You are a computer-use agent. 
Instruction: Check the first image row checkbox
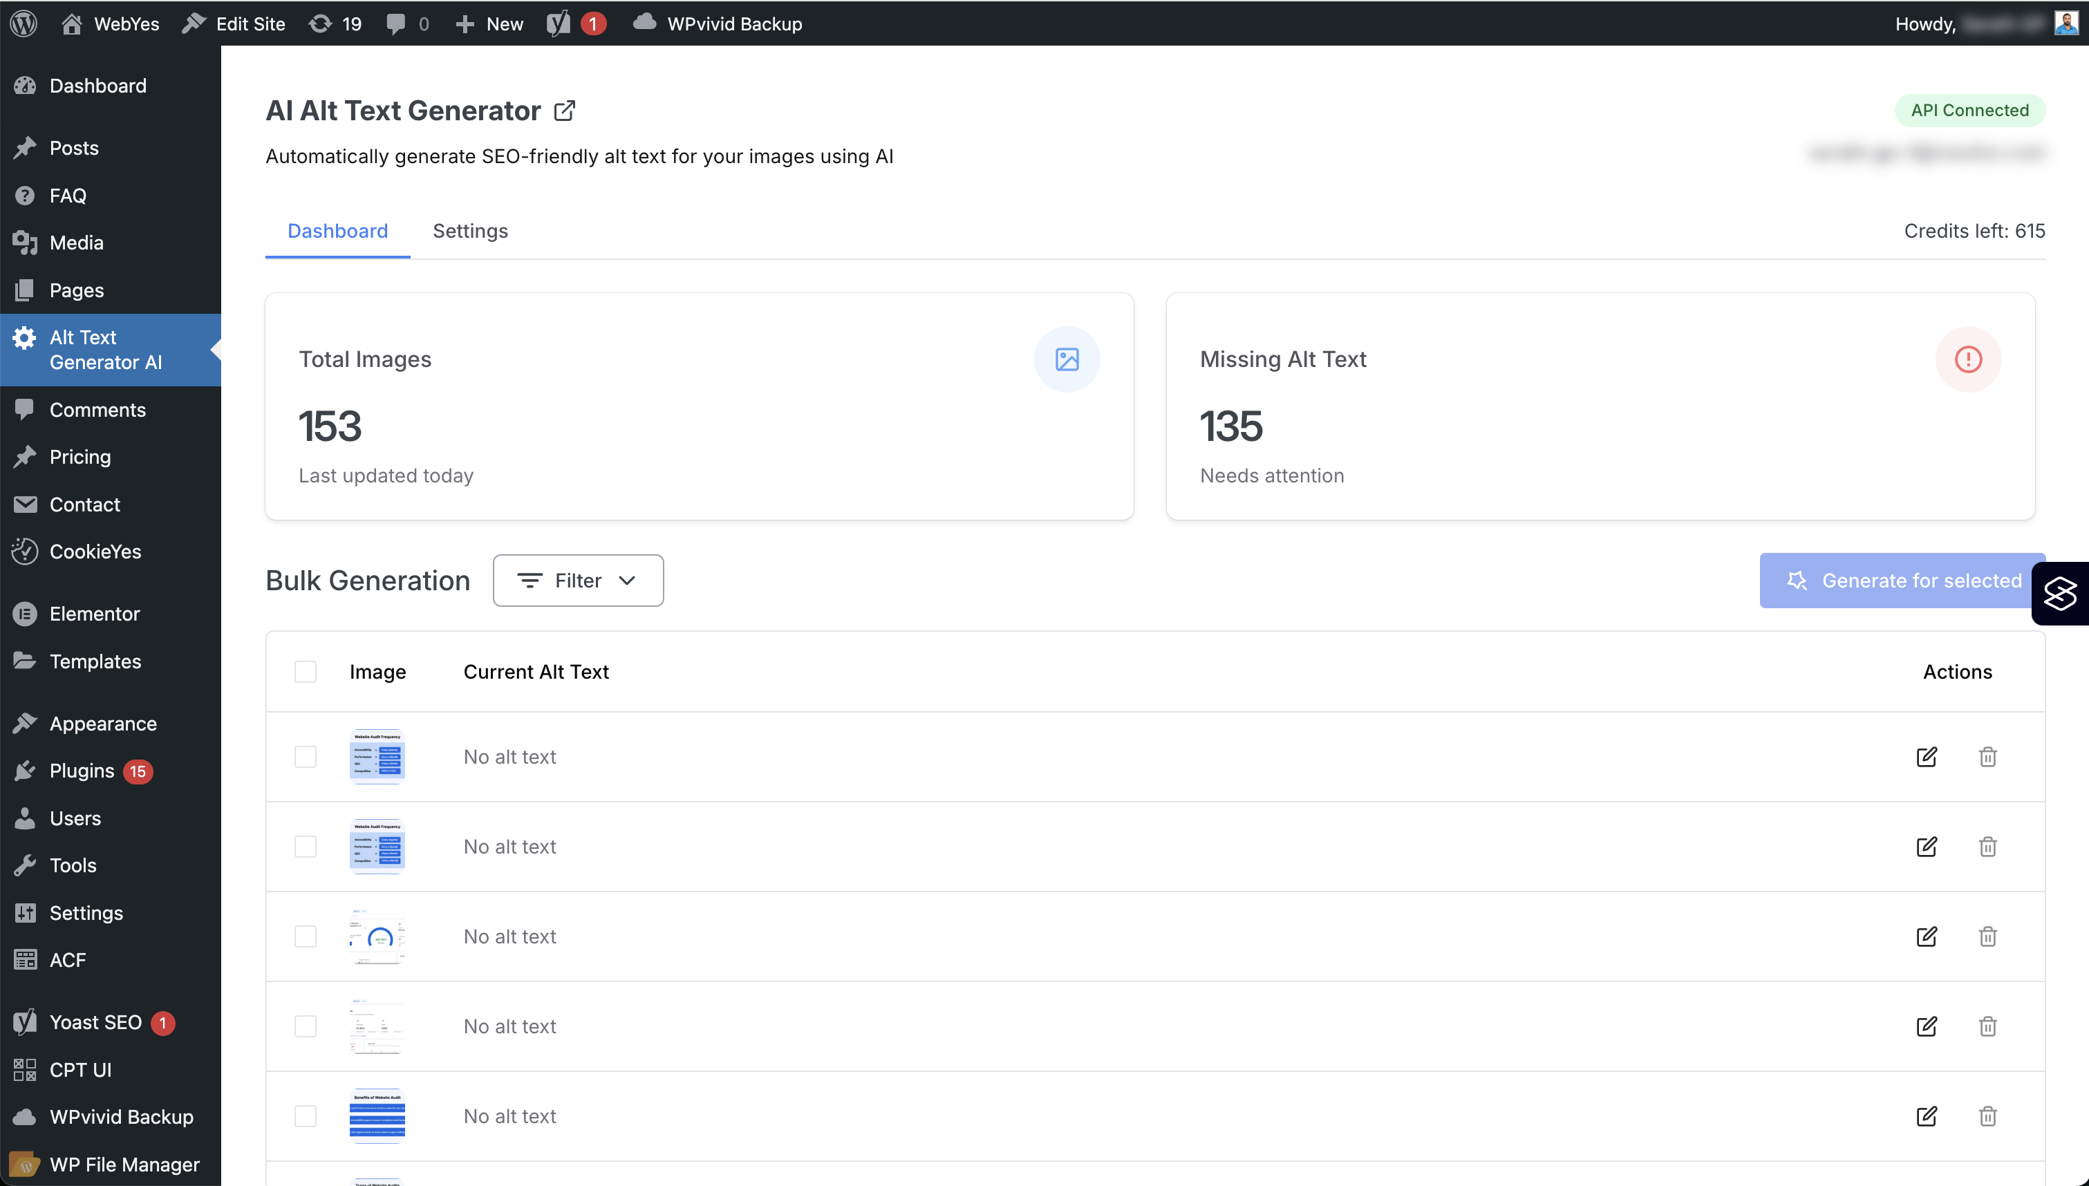[x=306, y=757]
